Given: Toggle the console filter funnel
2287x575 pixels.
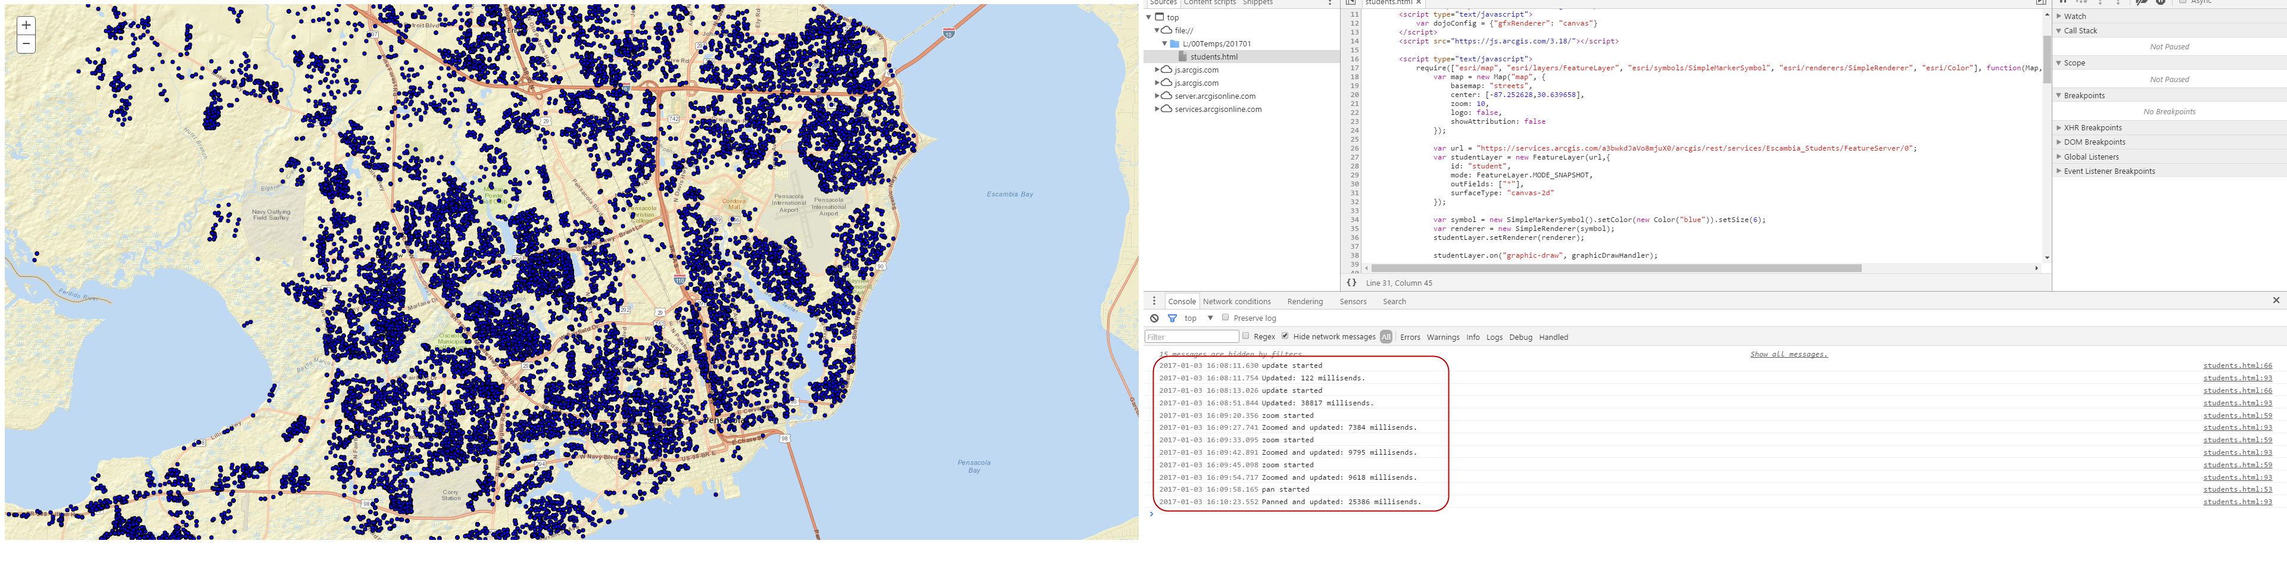Looking at the screenshot, I should pos(1172,318).
